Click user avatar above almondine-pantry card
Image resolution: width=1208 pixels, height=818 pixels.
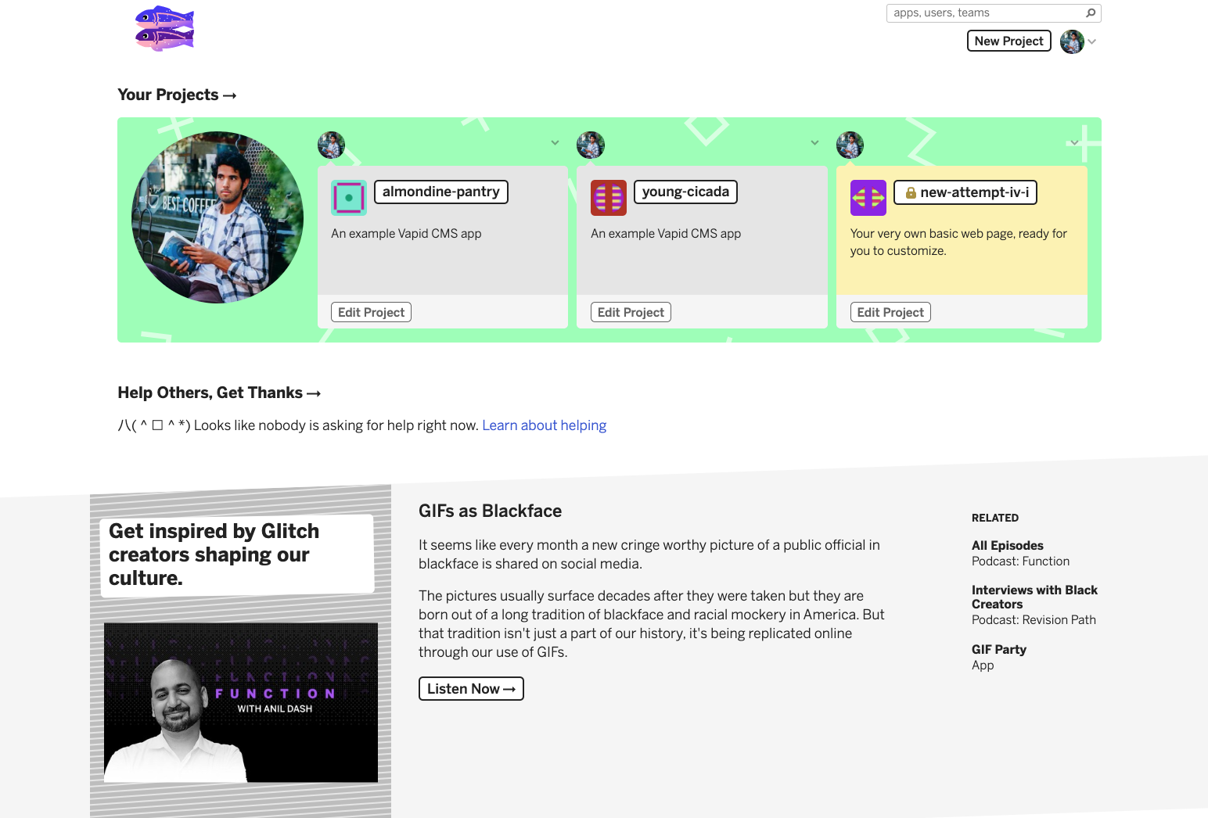pyautogui.click(x=331, y=145)
